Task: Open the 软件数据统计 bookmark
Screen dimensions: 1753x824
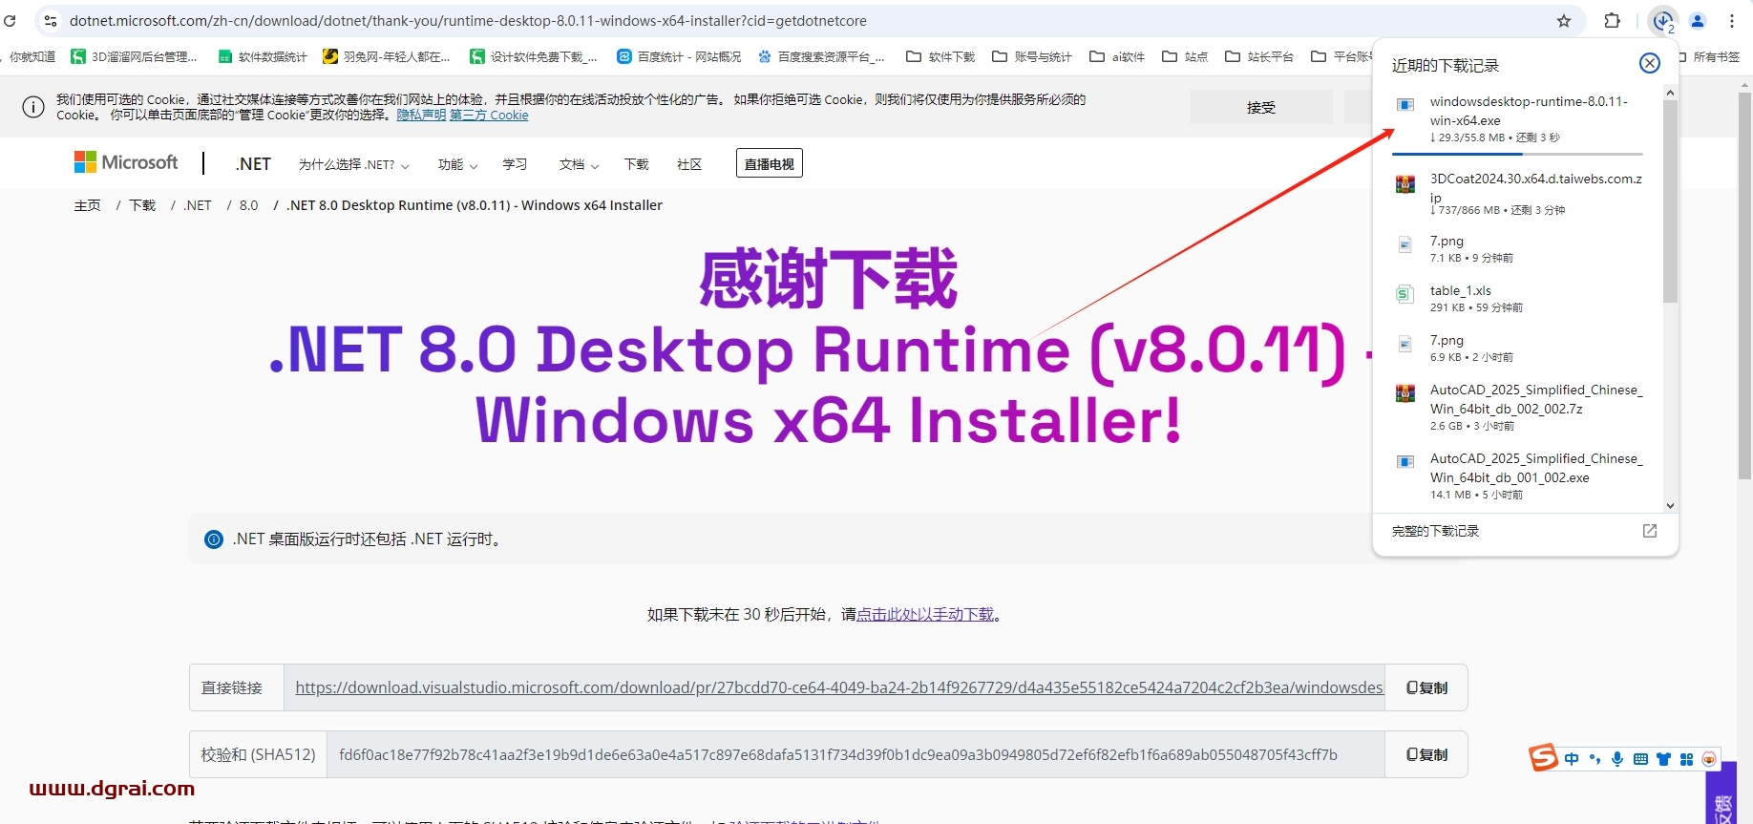Action: (x=263, y=56)
